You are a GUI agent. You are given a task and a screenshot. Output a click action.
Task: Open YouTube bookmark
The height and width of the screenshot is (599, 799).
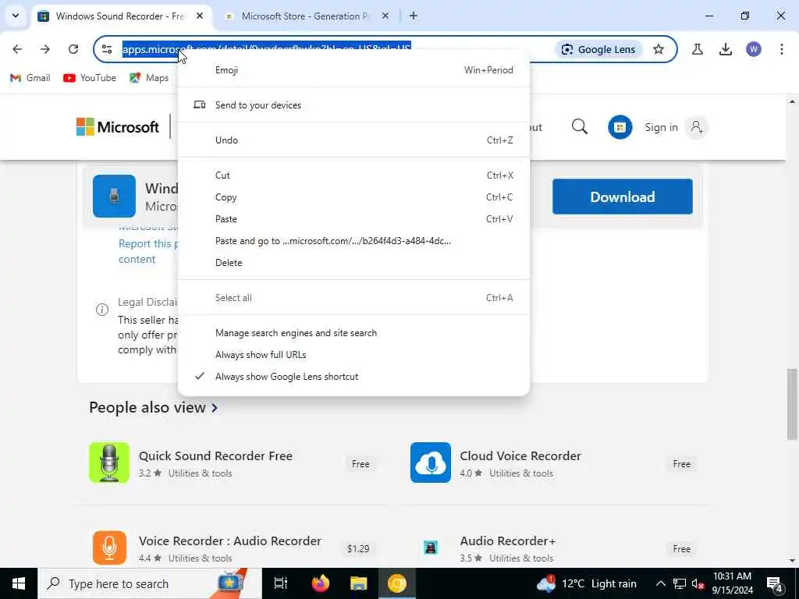click(x=90, y=78)
